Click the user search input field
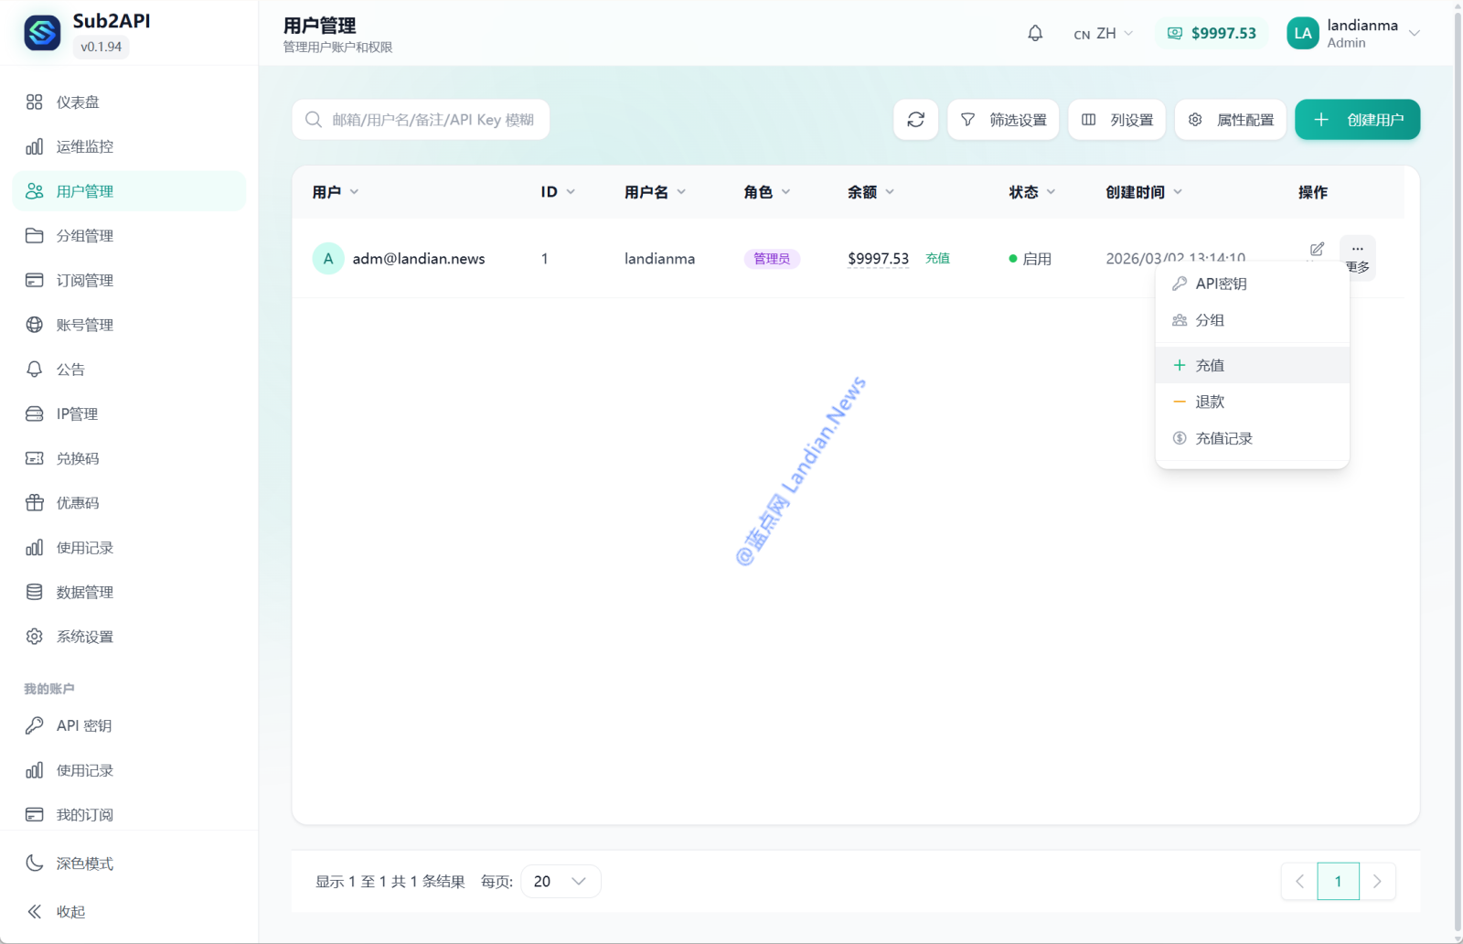Image resolution: width=1463 pixels, height=944 pixels. (432, 120)
